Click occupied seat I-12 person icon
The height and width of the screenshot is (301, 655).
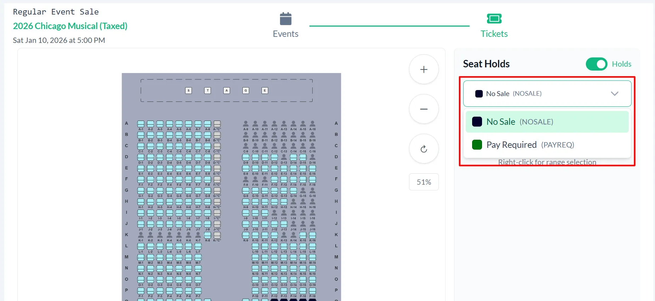coord(274,213)
